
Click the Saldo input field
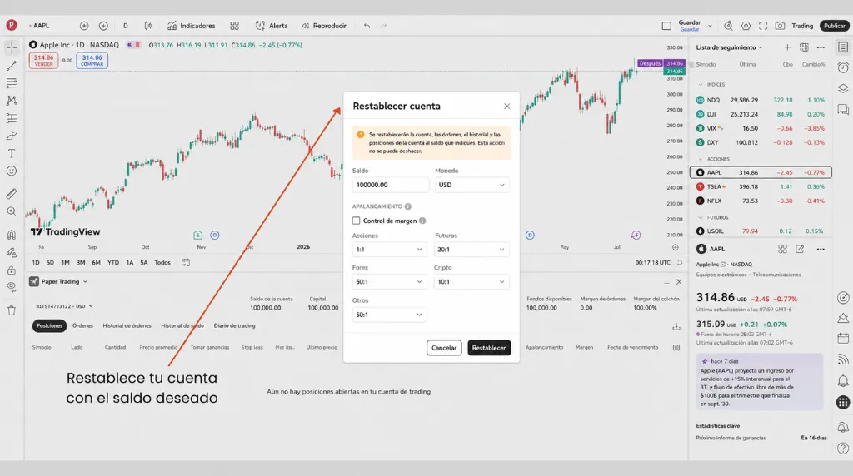pyautogui.click(x=390, y=185)
